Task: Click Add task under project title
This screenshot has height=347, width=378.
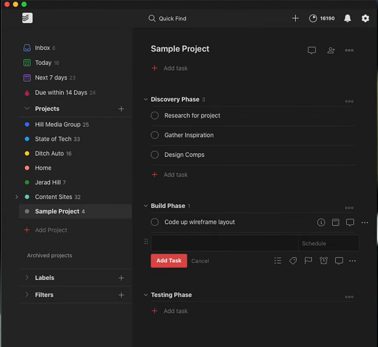Action: pyautogui.click(x=170, y=68)
